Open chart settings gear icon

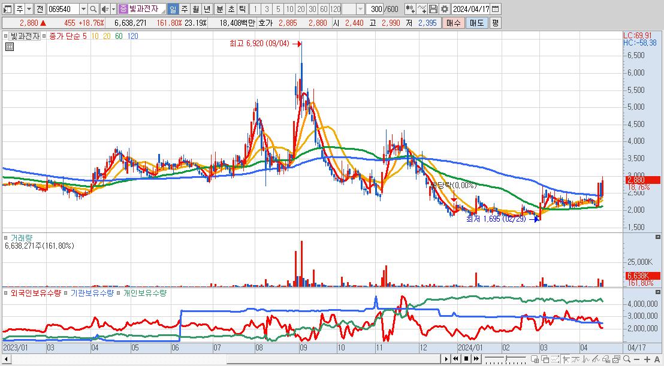click(444, 9)
